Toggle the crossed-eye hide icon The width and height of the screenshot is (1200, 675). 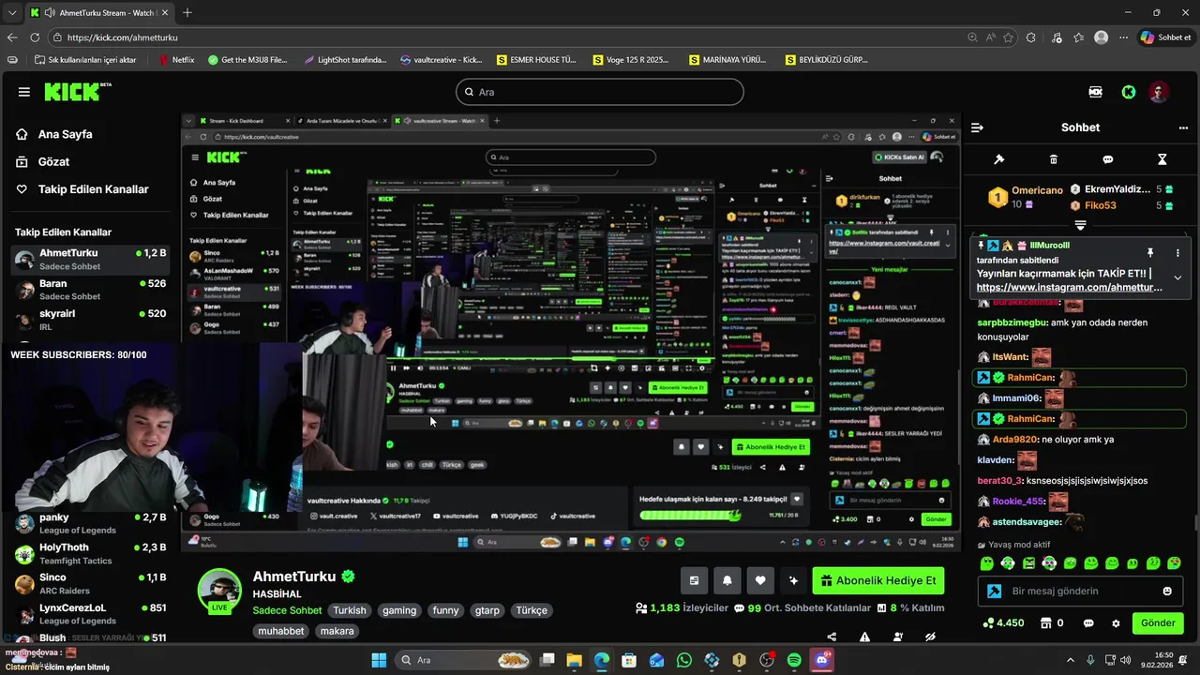coord(930,637)
